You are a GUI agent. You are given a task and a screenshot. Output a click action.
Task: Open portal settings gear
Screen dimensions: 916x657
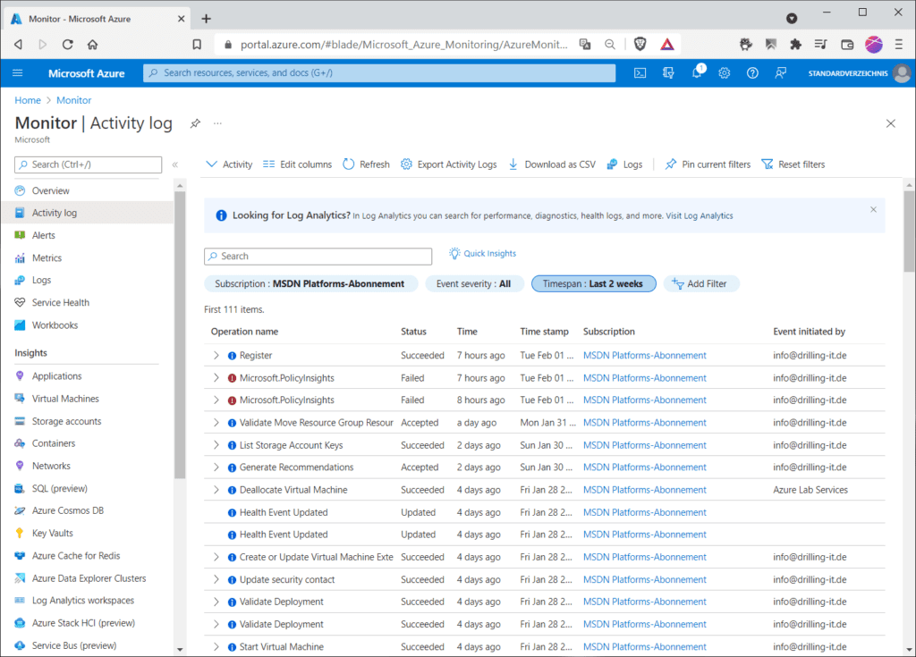tap(725, 73)
